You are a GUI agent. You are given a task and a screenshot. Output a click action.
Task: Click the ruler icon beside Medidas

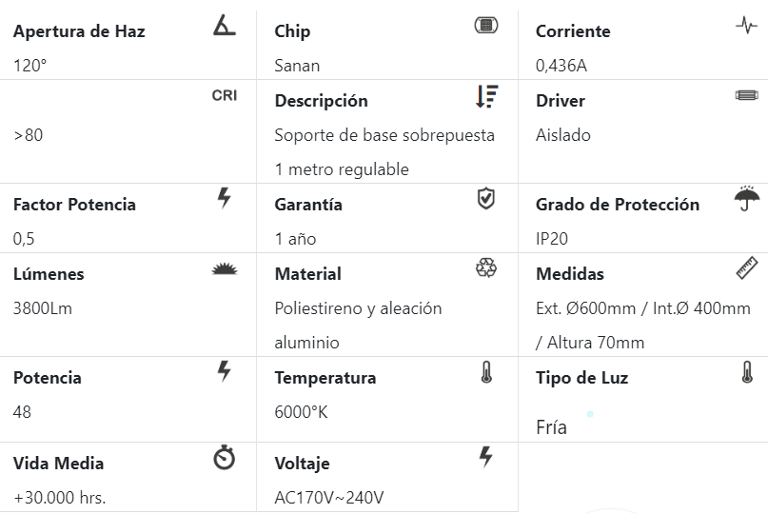[x=747, y=268]
